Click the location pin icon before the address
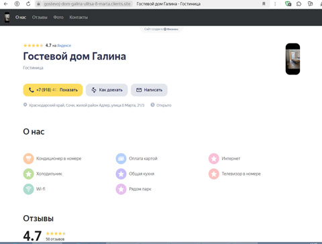322x244 pixels. pyautogui.click(x=25, y=105)
